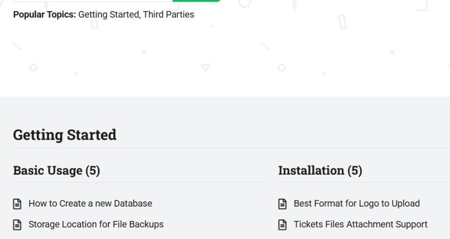Click the right circle outline in banner background
This screenshot has width=450, height=239.
pos(282,68)
